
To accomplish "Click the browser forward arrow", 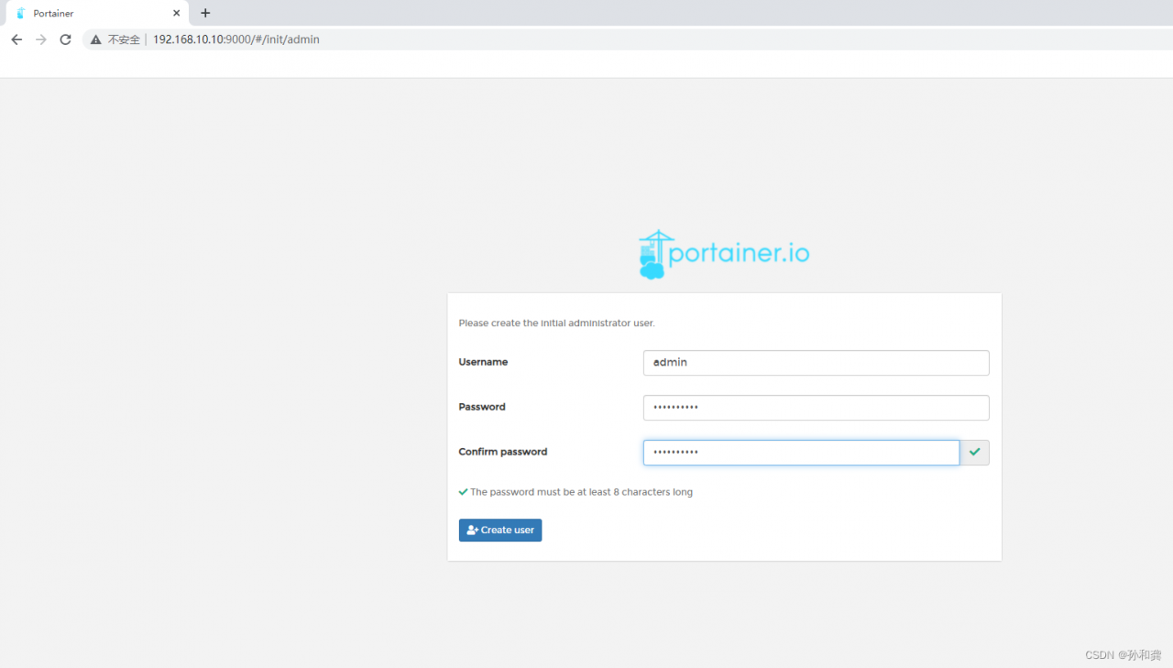I will point(40,39).
